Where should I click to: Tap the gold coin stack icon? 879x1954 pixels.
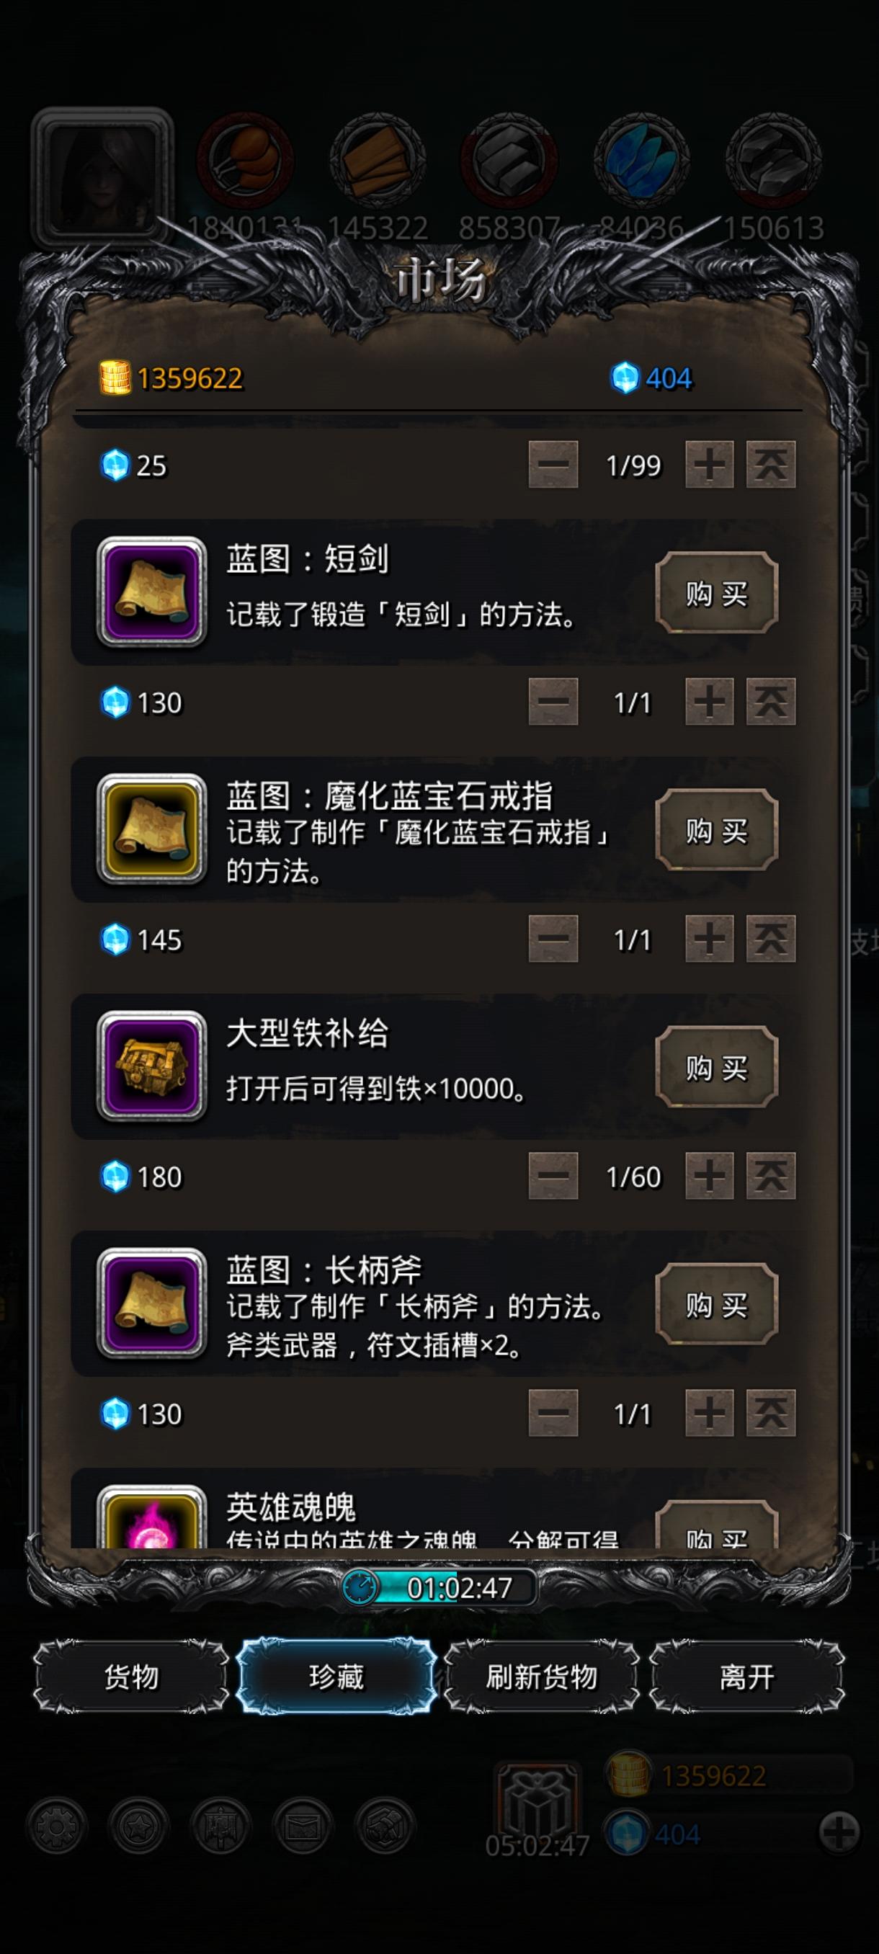[x=115, y=378]
